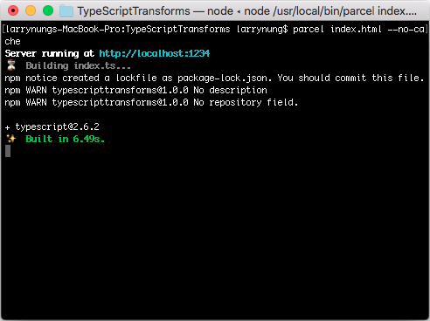The image size is (430, 321).
Task: Click the folder icon in title bar
Action: point(66,11)
